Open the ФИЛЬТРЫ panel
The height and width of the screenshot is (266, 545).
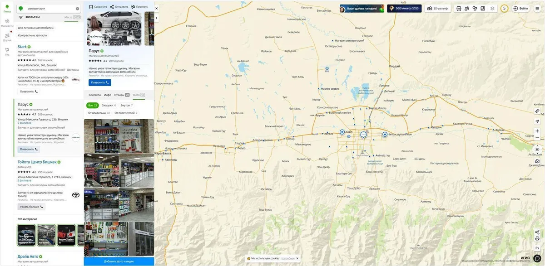coord(29,17)
